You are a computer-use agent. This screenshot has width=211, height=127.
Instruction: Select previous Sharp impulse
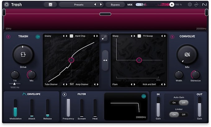coord(132,36)
